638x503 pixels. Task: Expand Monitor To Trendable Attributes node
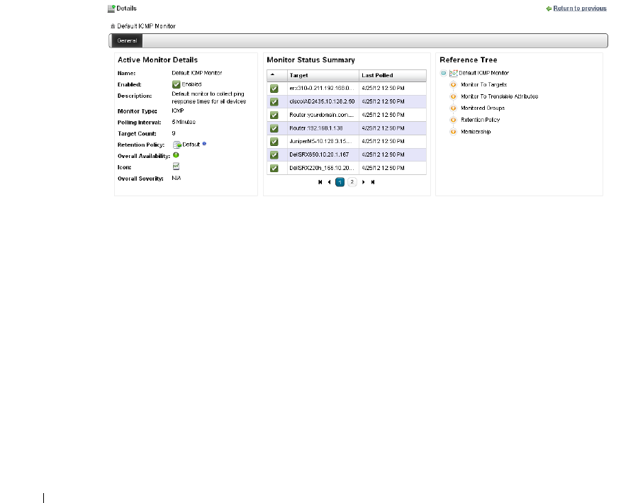pos(453,96)
